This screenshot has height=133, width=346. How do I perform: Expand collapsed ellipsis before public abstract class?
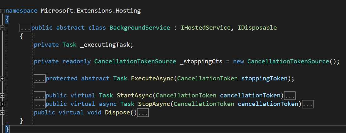coord(26,28)
